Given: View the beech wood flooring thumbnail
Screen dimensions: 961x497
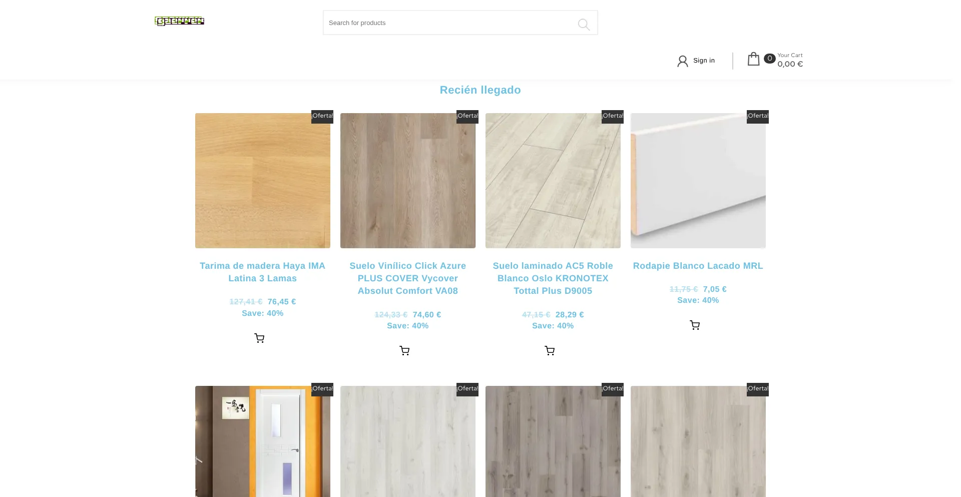Looking at the screenshot, I should (x=263, y=181).
